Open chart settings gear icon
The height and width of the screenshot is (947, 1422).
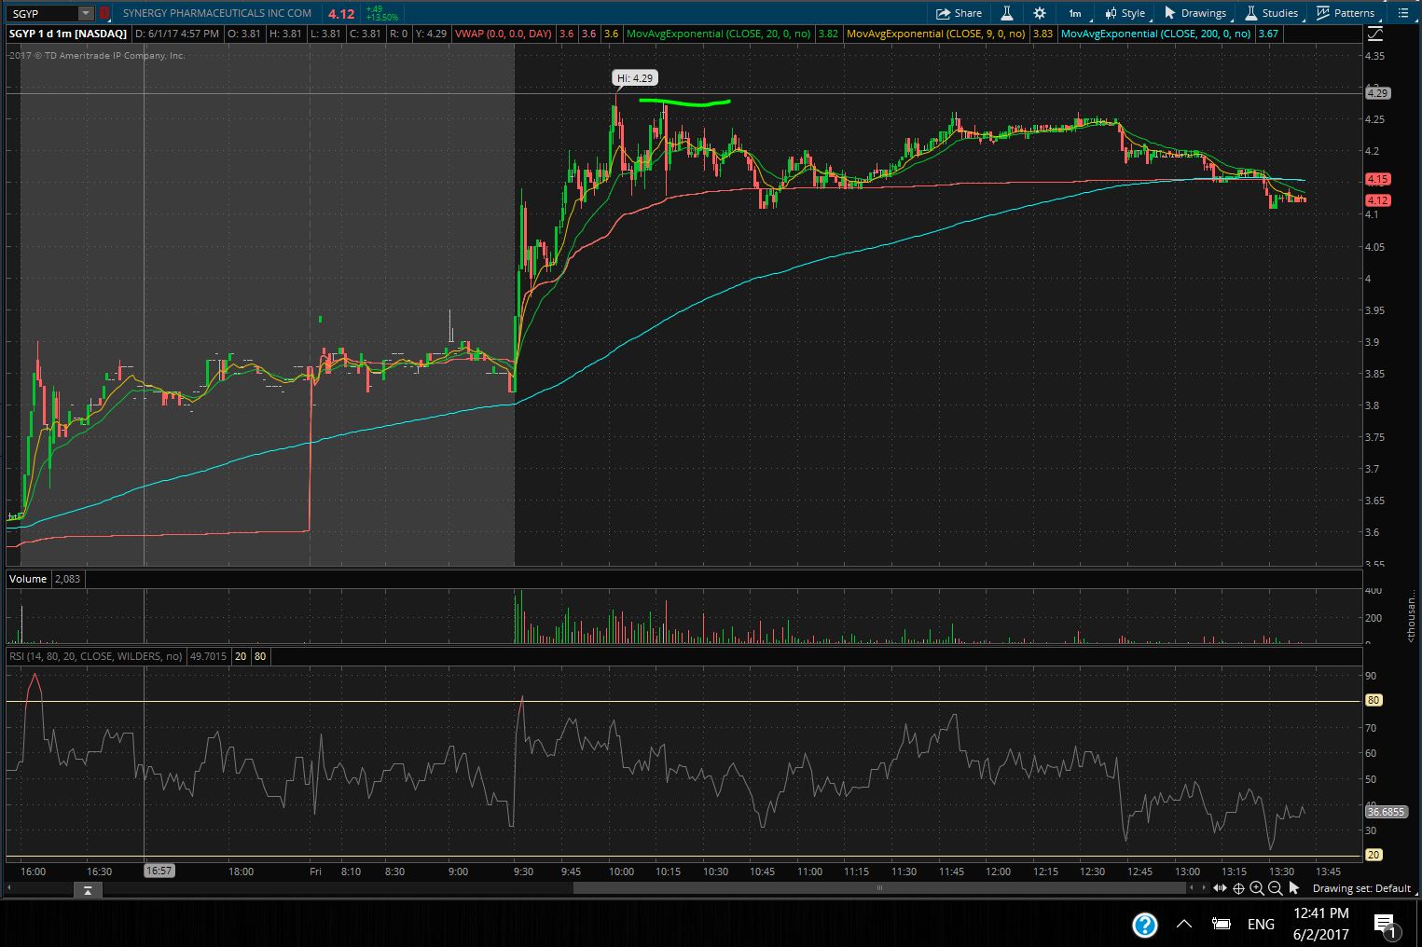pyautogui.click(x=1040, y=13)
